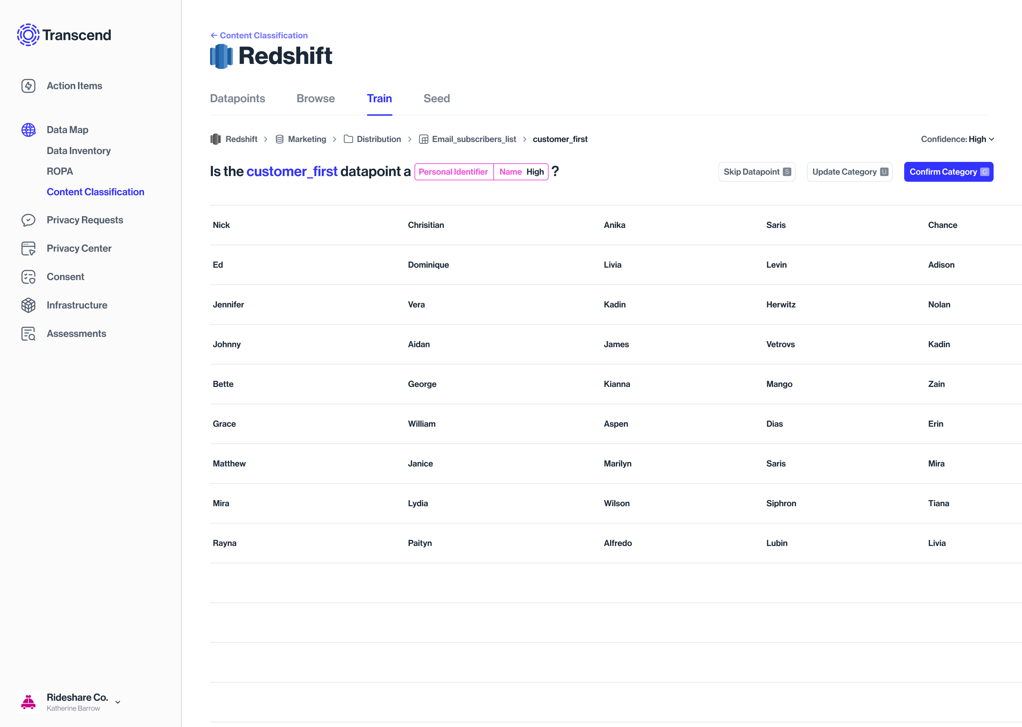Viewport: 1022px width, 727px height.
Task: Click the Rideshare Co. car avatar
Action: (28, 701)
